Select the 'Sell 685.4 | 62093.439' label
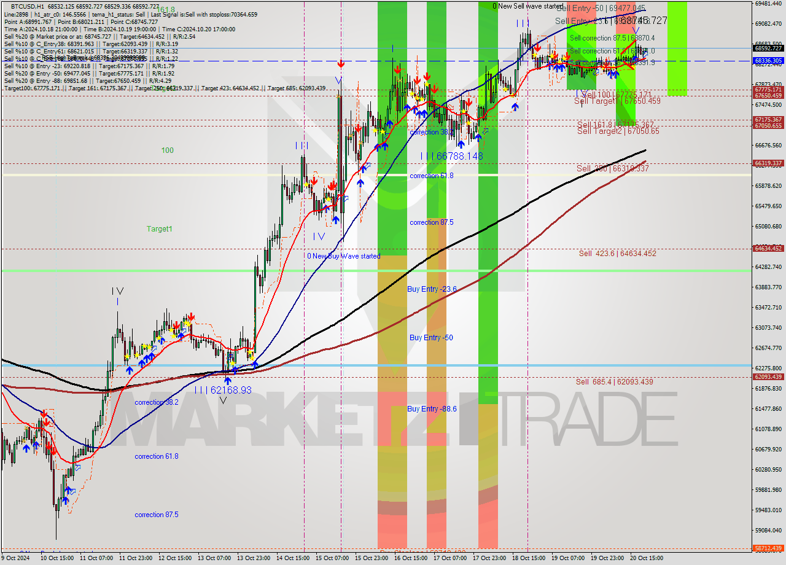 [x=614, y=381]
